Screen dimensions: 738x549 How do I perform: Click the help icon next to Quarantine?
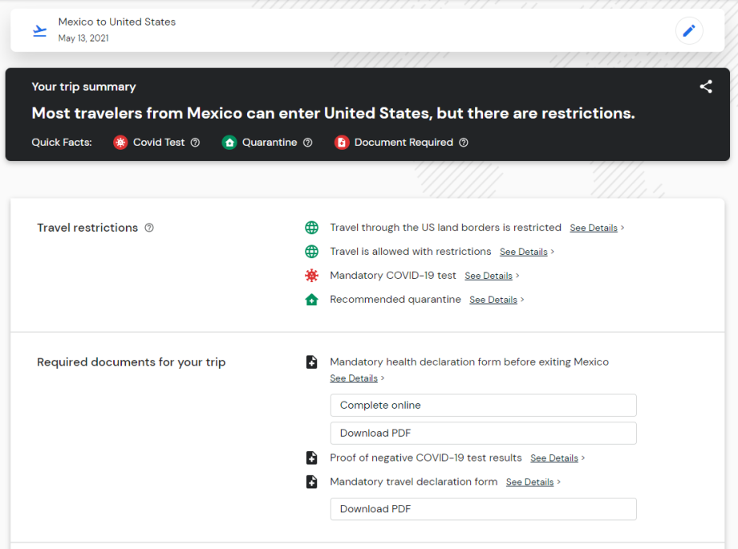pyautogui.click(x=308, y=143)
